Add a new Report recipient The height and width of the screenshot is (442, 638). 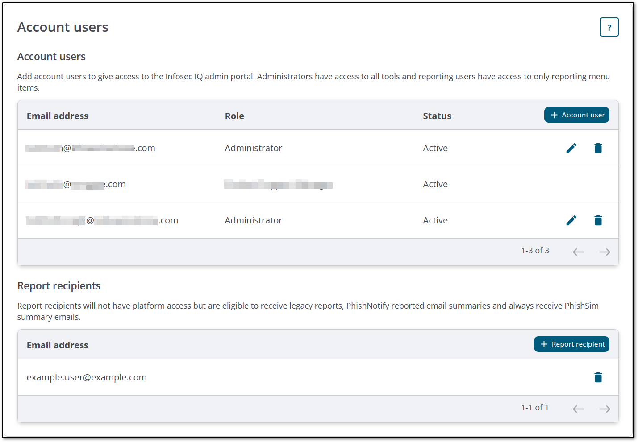coord(571,344)
